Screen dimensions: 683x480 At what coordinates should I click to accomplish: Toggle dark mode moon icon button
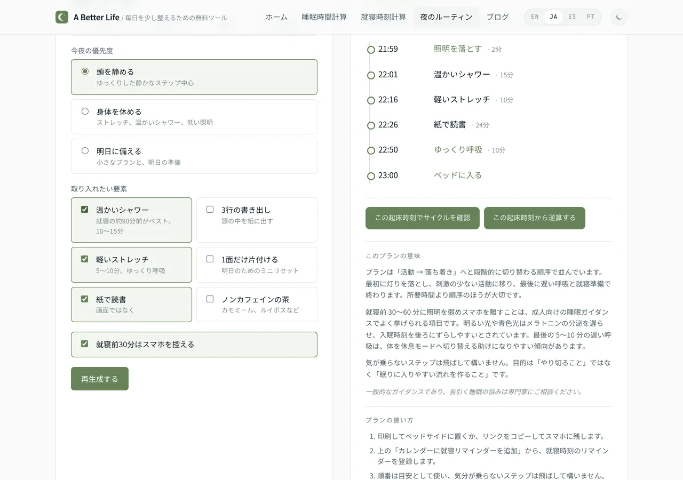coord(619,17)
